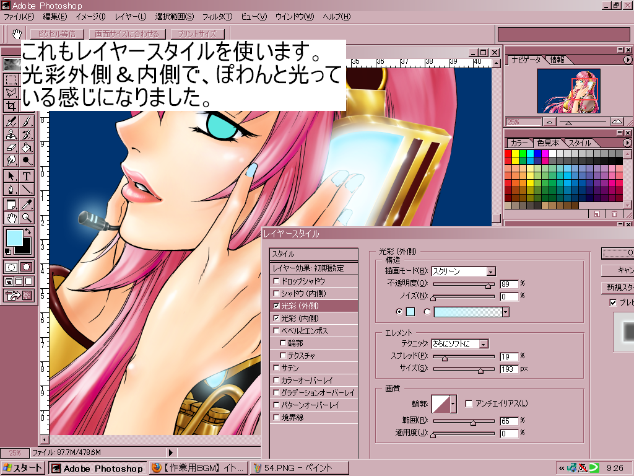Select the Paint Bucket tool
The width and height of the screenshot is (634, 476).
coord(27,148)
